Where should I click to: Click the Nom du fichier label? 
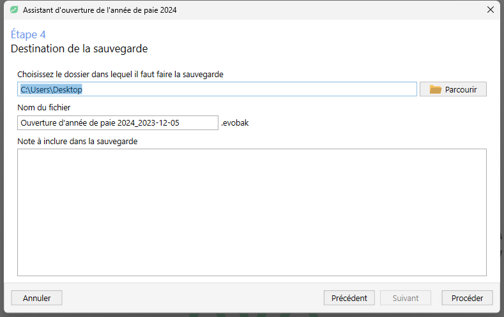coord(43,108)
